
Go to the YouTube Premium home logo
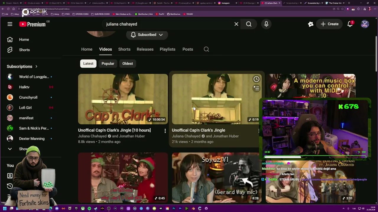(x=32, y=24)
